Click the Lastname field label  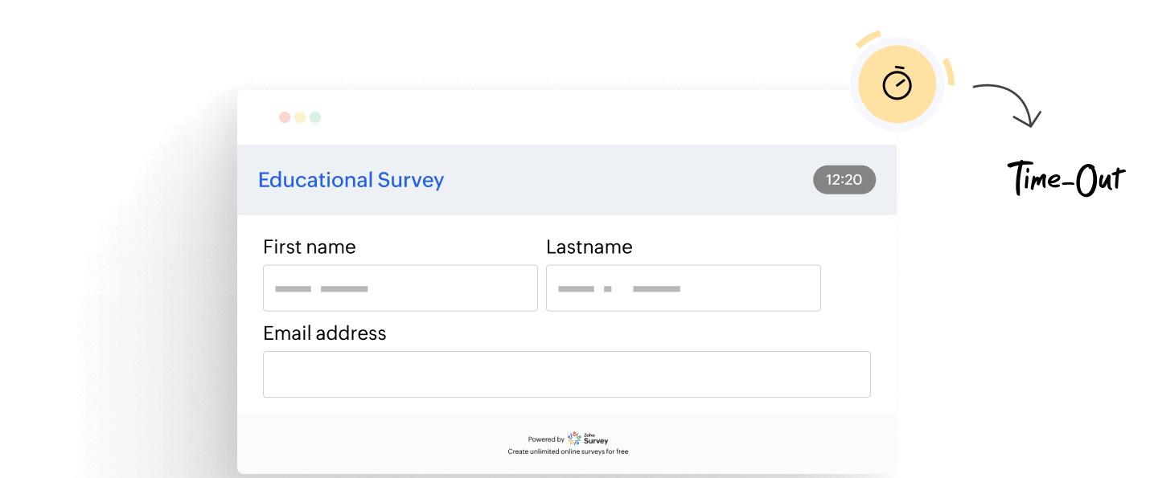(x=589, y=247)
